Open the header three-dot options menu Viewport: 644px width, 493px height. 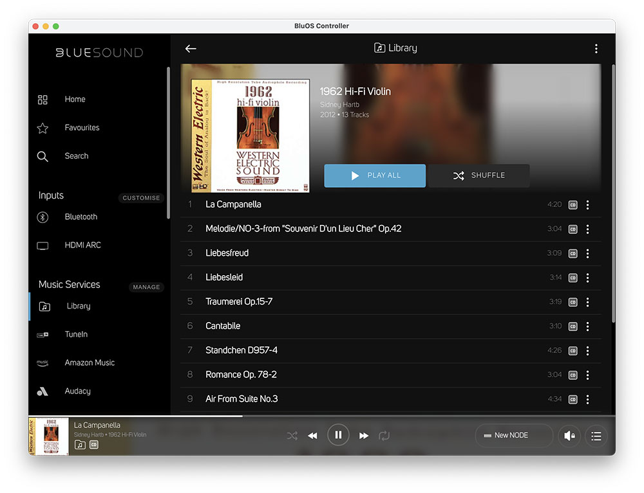(x=596, y=49)
